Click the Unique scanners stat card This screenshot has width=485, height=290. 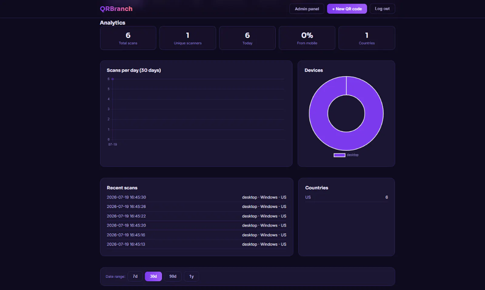click(x=188, y=38)
